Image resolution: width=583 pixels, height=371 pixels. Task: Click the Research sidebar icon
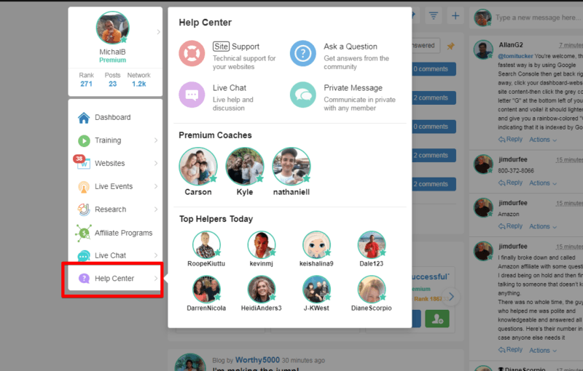click(84, 210)
